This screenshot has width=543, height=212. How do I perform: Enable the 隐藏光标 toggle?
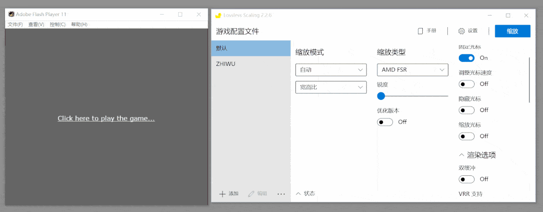[467, 111]
